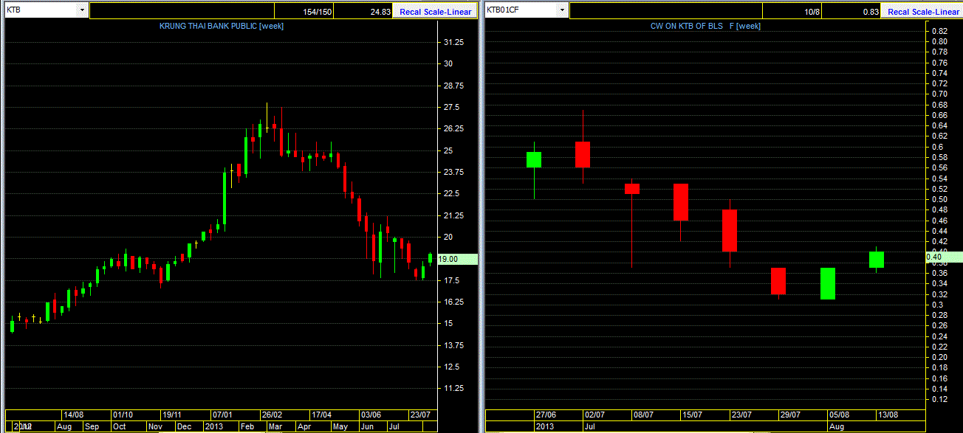Click the Dec month label on KTB chart
Screen dimensions: 963x433
[184, 426]
